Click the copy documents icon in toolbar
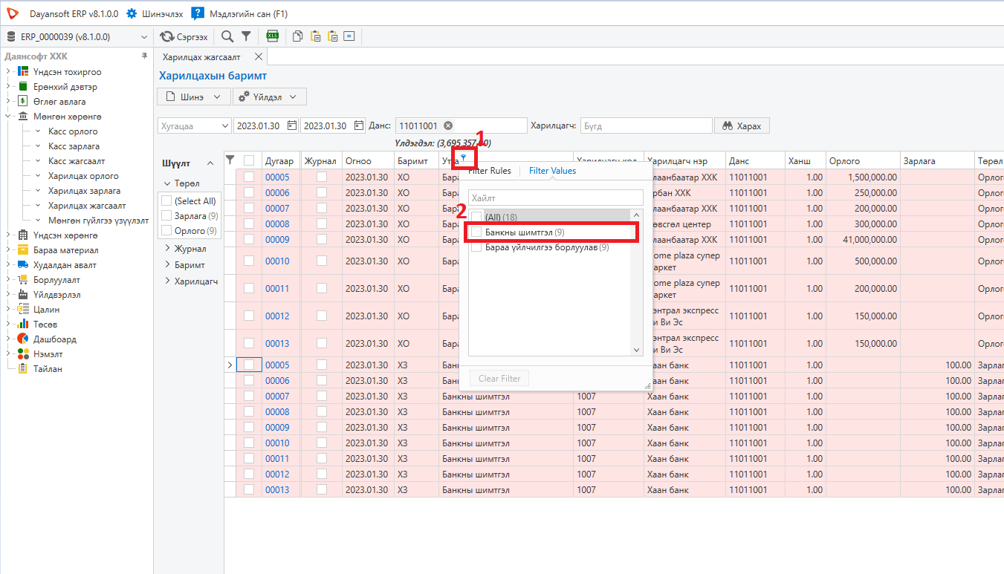Image resolution: width=1004 pixels, height=574 pixels. tap(298, 36)
